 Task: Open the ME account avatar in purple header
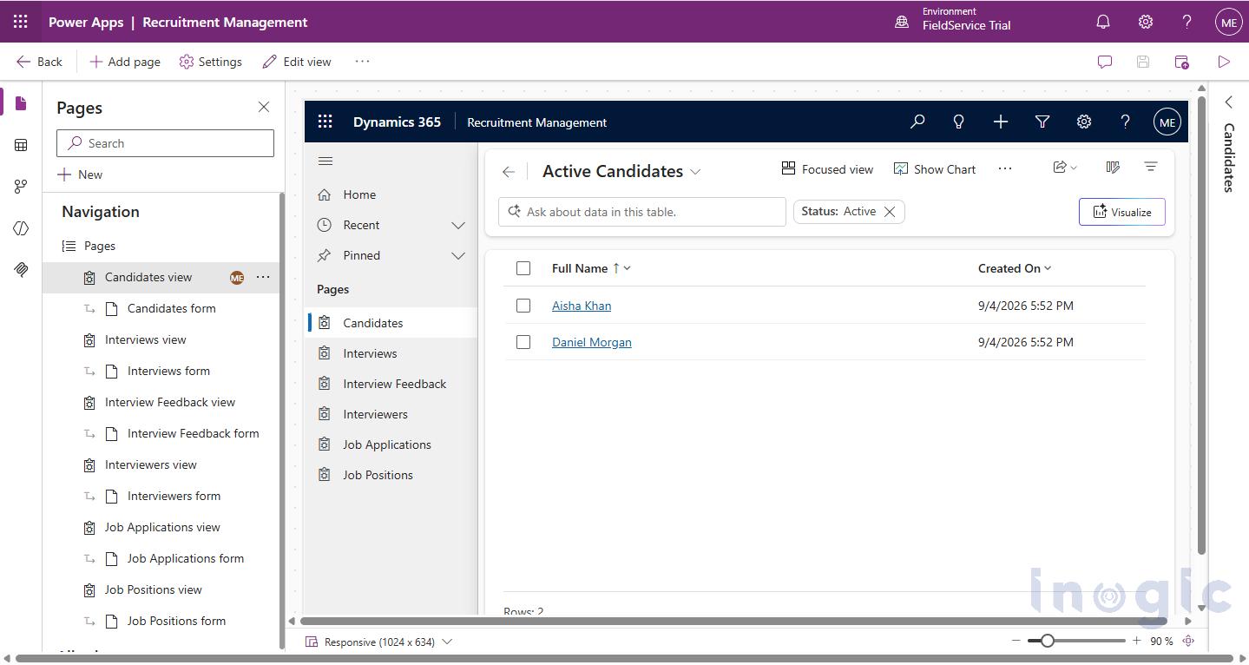click(1228, 23)
